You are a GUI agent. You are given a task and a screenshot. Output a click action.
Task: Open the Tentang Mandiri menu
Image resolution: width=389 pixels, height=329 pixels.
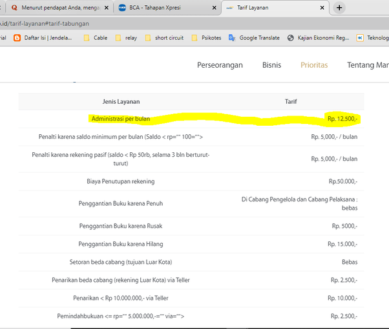click(368, 65)
